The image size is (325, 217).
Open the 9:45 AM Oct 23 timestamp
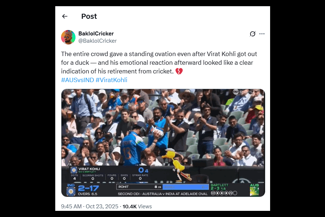[90, 207]
